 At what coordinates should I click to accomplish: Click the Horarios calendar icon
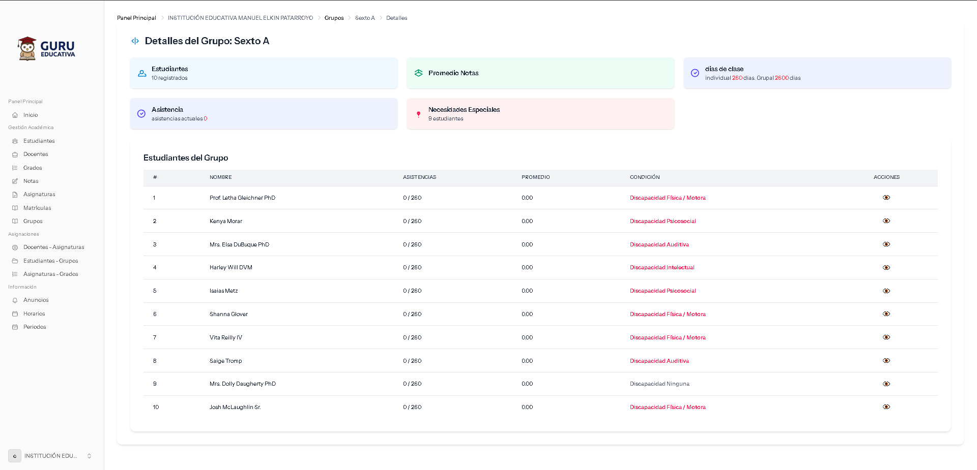pyautogui.click(x=15, y=314)
